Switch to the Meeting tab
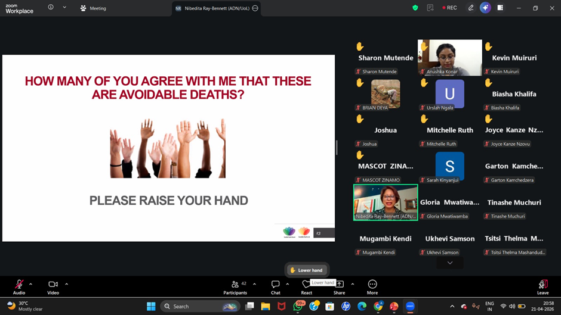 coord(93,8)
